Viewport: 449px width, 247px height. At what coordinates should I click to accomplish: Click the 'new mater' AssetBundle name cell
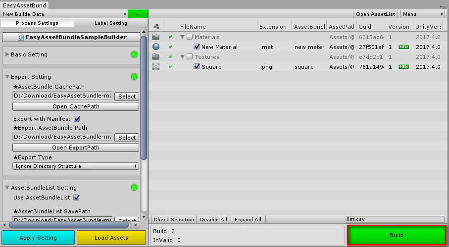point(309,47)
